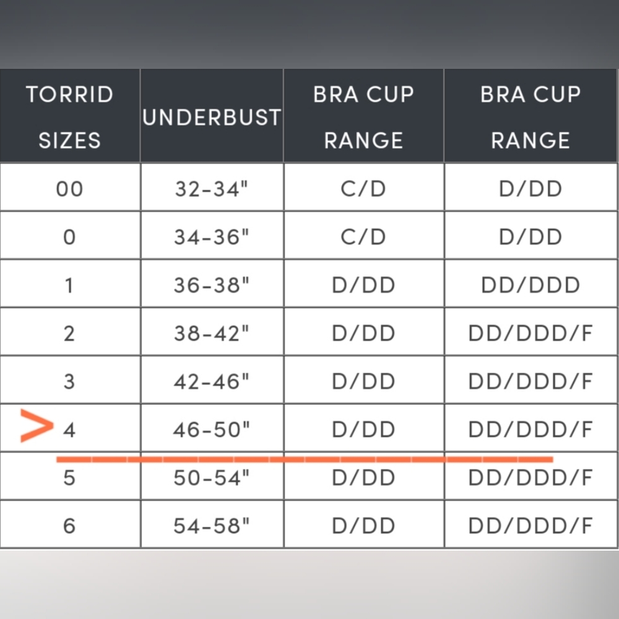619x619 pixels.
Task: Select the Torrid size 5 cell
Action: (x=69, y=478)
